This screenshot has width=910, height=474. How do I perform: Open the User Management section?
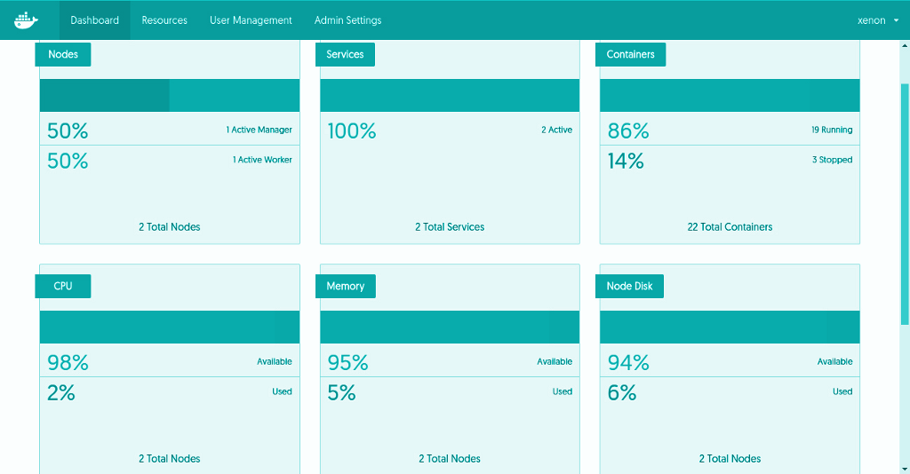251,20
